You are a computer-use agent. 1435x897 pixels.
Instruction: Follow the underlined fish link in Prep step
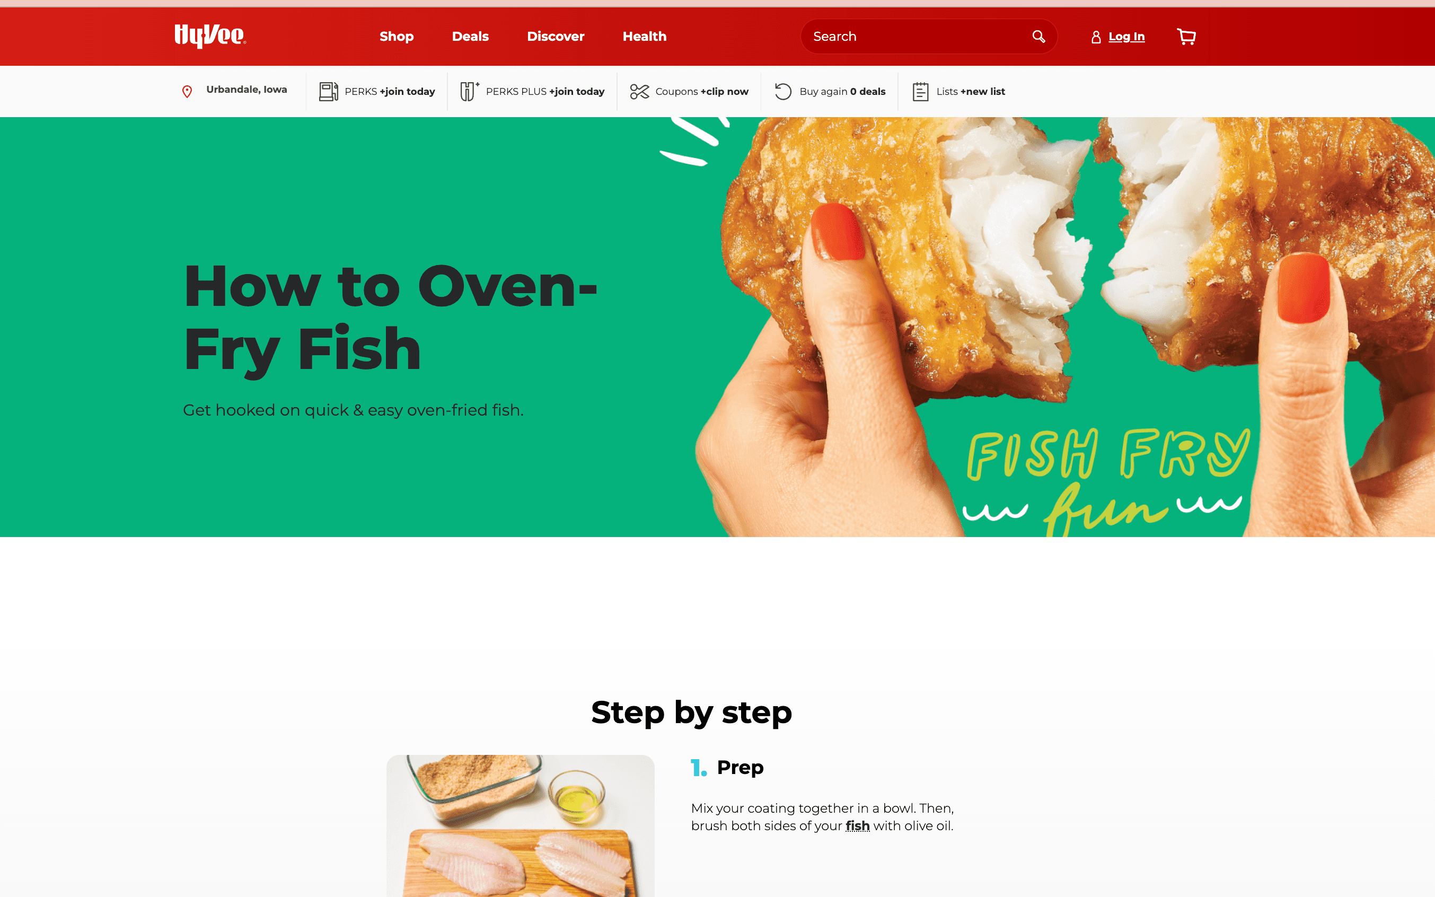[x=857, y=826]
